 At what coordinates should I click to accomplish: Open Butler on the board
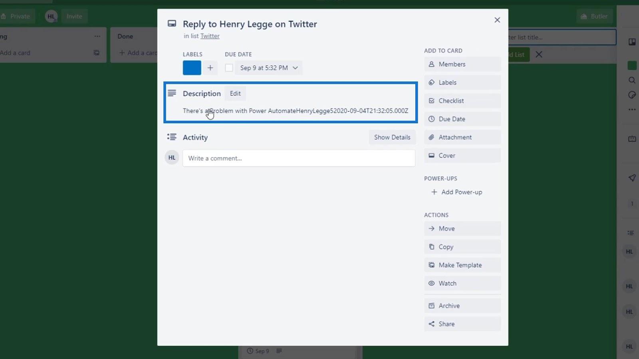594,16
